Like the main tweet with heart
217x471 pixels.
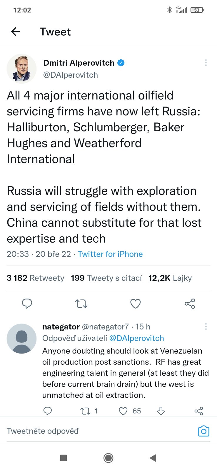[136, 304]
